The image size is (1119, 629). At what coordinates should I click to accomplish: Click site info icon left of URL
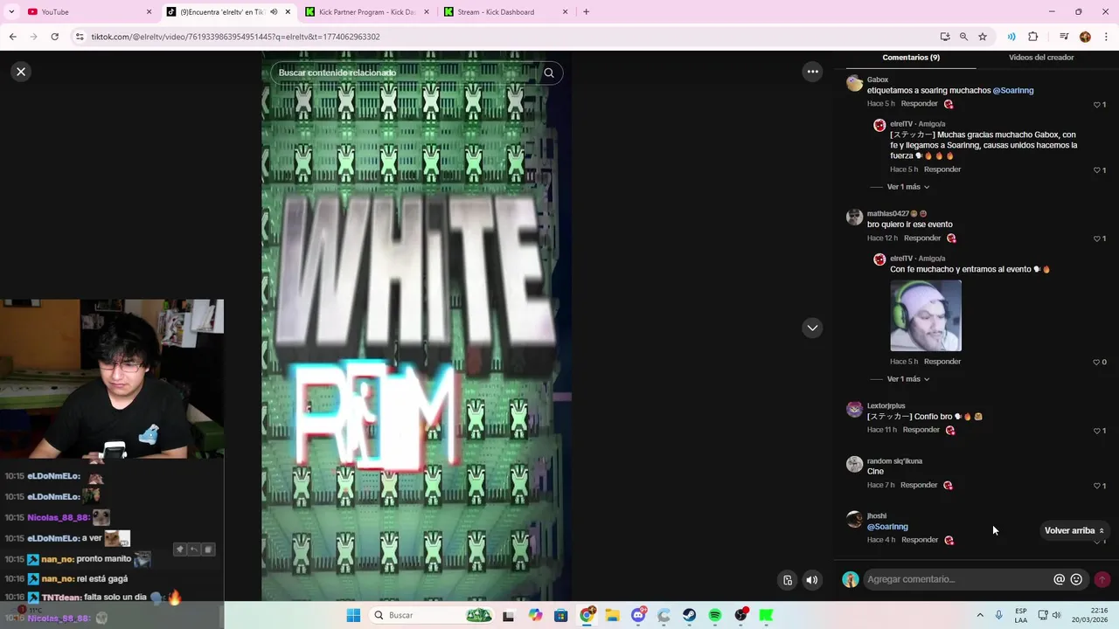(80, 37)
